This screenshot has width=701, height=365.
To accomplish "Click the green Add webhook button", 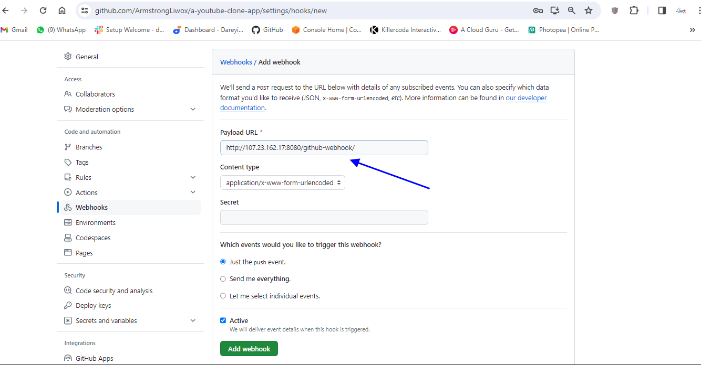I will (x=249, y=349).
